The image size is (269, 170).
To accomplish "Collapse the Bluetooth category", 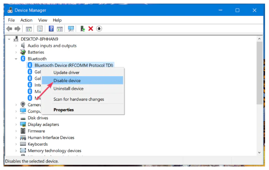I will 16,59.
